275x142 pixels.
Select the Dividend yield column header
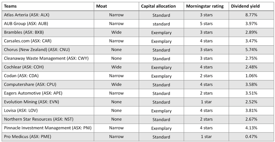[245, 6]
